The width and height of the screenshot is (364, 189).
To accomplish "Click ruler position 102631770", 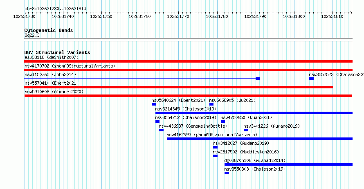I will tap(178, 16).
